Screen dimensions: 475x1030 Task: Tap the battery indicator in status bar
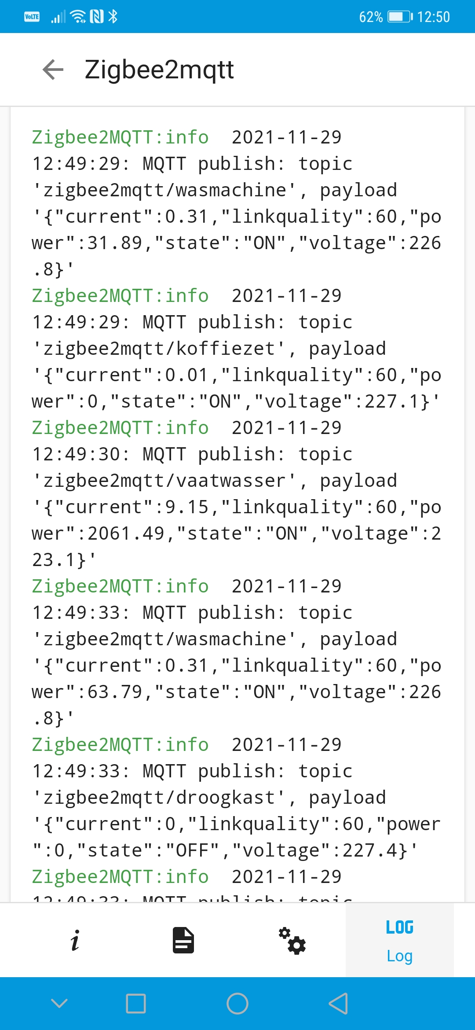400,17
